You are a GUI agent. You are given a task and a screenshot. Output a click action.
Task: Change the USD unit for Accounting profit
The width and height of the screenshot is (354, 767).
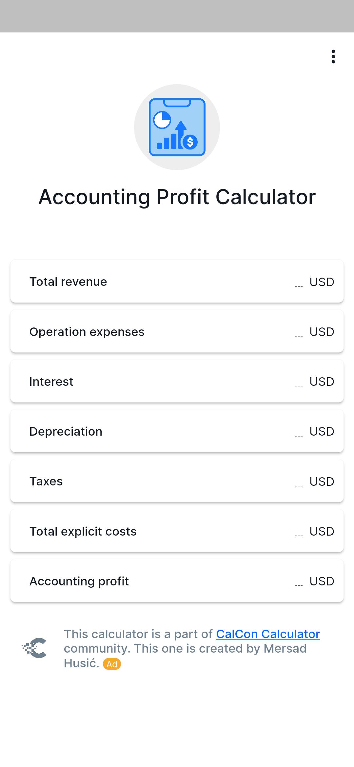(322, 581)
